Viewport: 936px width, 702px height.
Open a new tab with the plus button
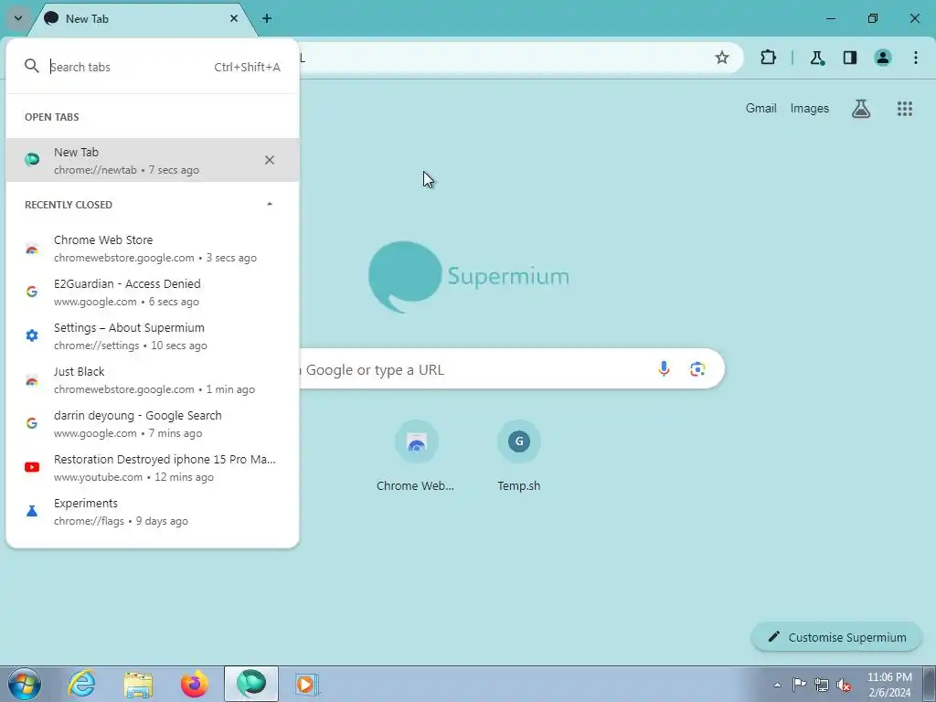click(267, 18)
